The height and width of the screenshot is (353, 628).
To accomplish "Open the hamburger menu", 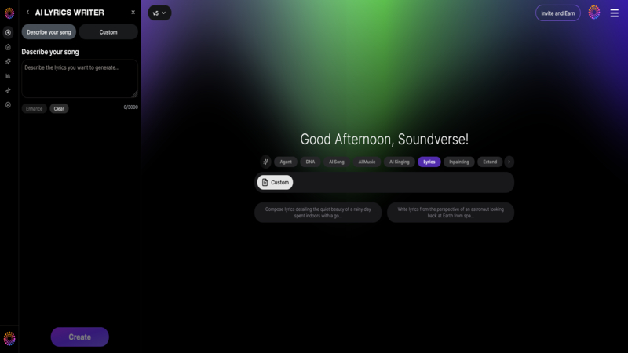I will (x=614, y=13).
